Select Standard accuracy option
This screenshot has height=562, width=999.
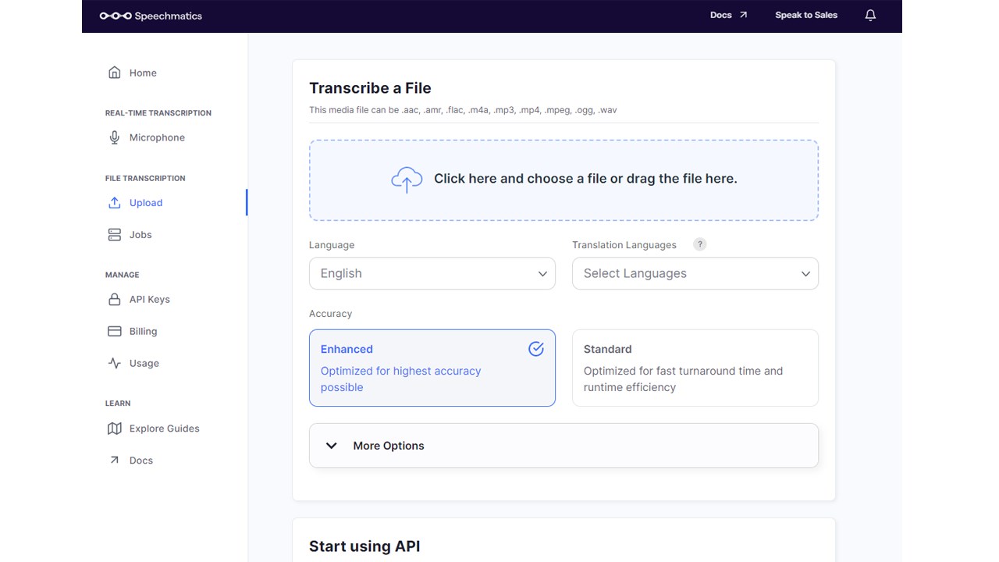tap(695, 368)
